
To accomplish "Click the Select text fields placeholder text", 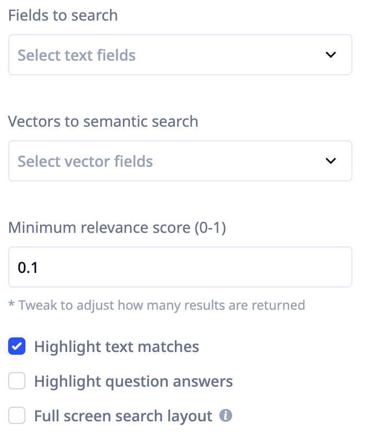I will point(77,55).
